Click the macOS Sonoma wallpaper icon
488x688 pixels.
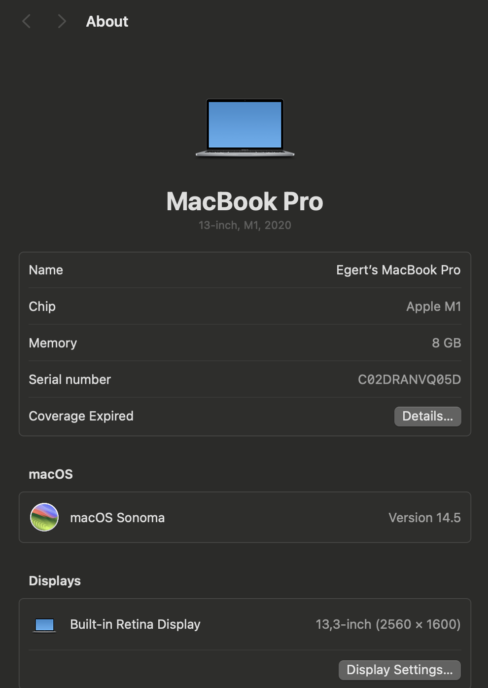click(x=44, y=517)
